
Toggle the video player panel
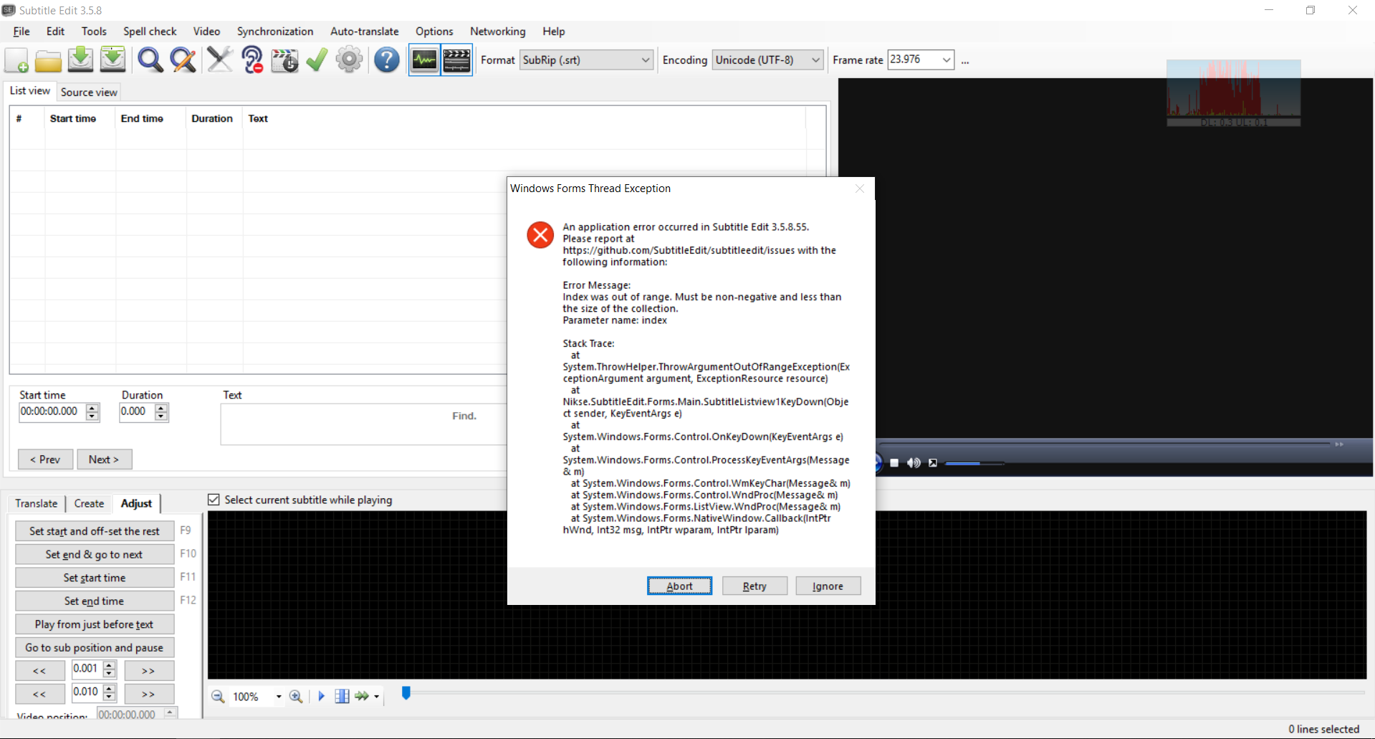pos(456,59)
